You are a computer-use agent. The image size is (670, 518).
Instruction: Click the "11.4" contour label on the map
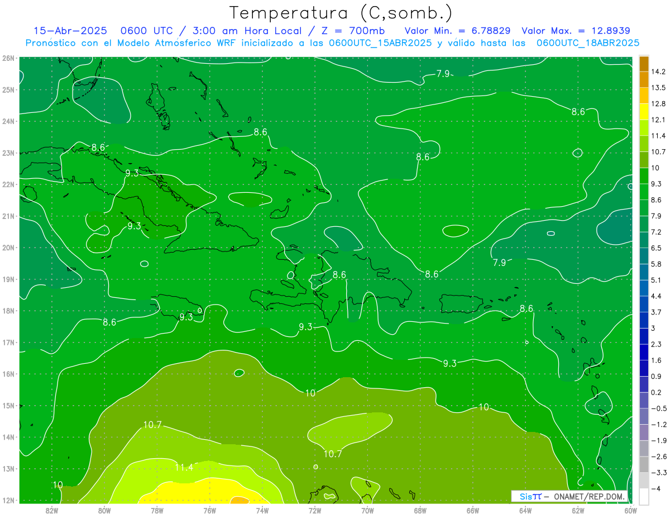click(x=184, y=467)
